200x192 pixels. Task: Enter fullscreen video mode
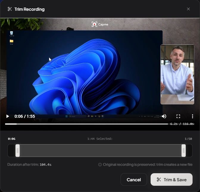[178, 116]
